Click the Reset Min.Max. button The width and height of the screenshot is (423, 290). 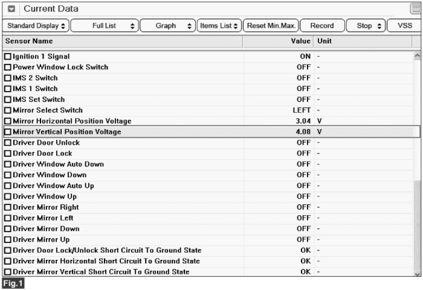coord(271,26)
